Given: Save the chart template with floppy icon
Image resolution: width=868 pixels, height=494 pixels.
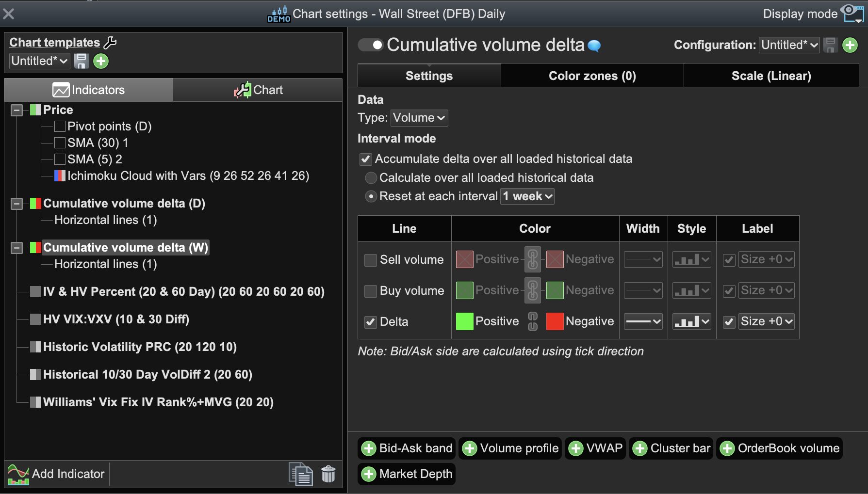Looking at the screenshot, I should click(81, 61).
